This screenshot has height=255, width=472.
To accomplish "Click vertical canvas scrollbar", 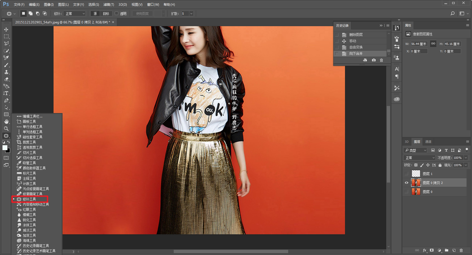I will 388,144.
